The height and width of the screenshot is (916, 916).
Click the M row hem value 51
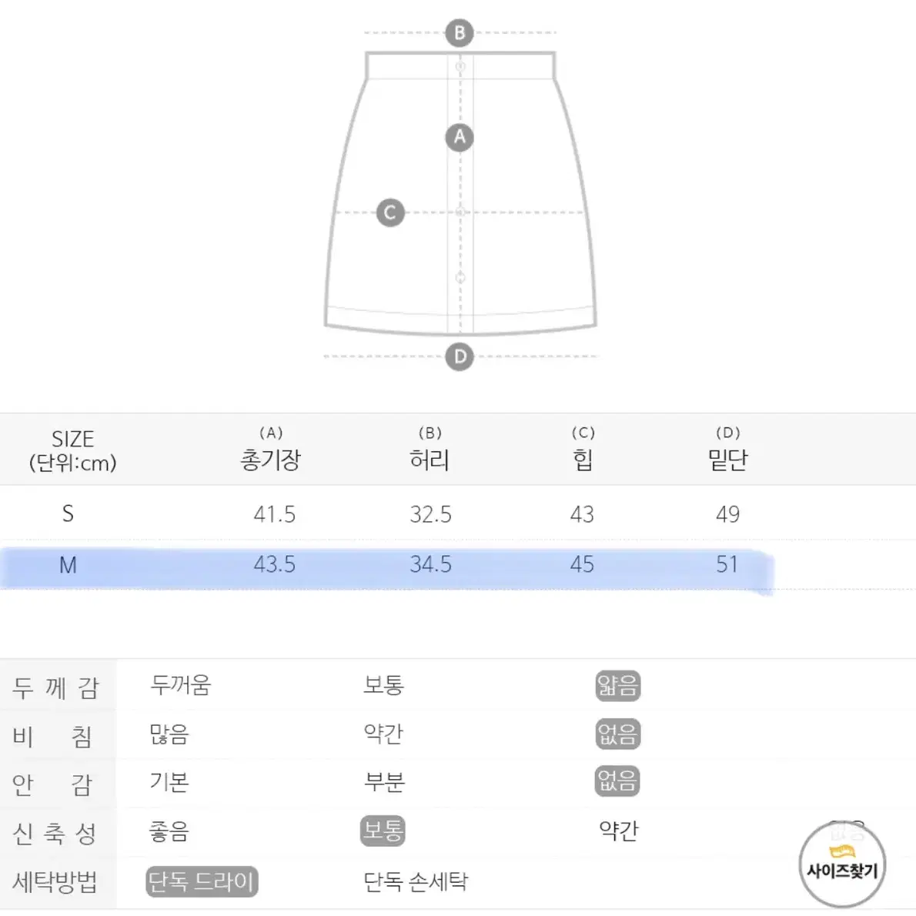click(727, 564)
